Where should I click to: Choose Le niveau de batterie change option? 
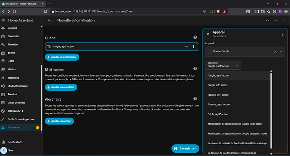[237, 143]
